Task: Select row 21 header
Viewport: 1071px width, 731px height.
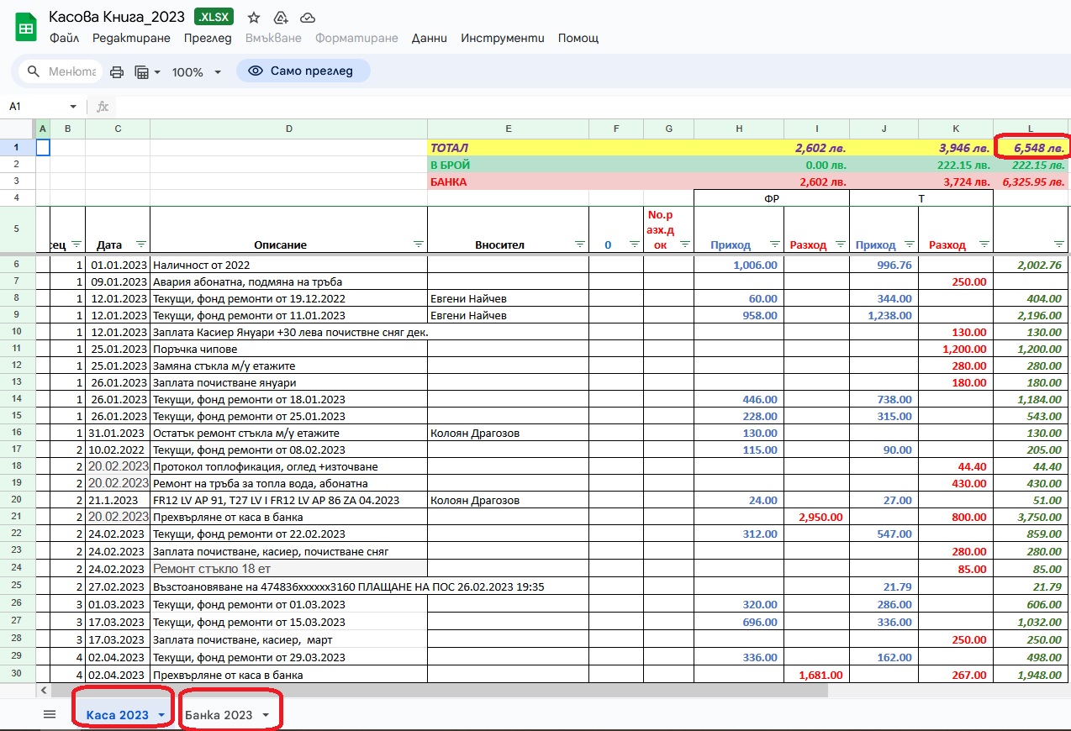Action: click(18, 518)
